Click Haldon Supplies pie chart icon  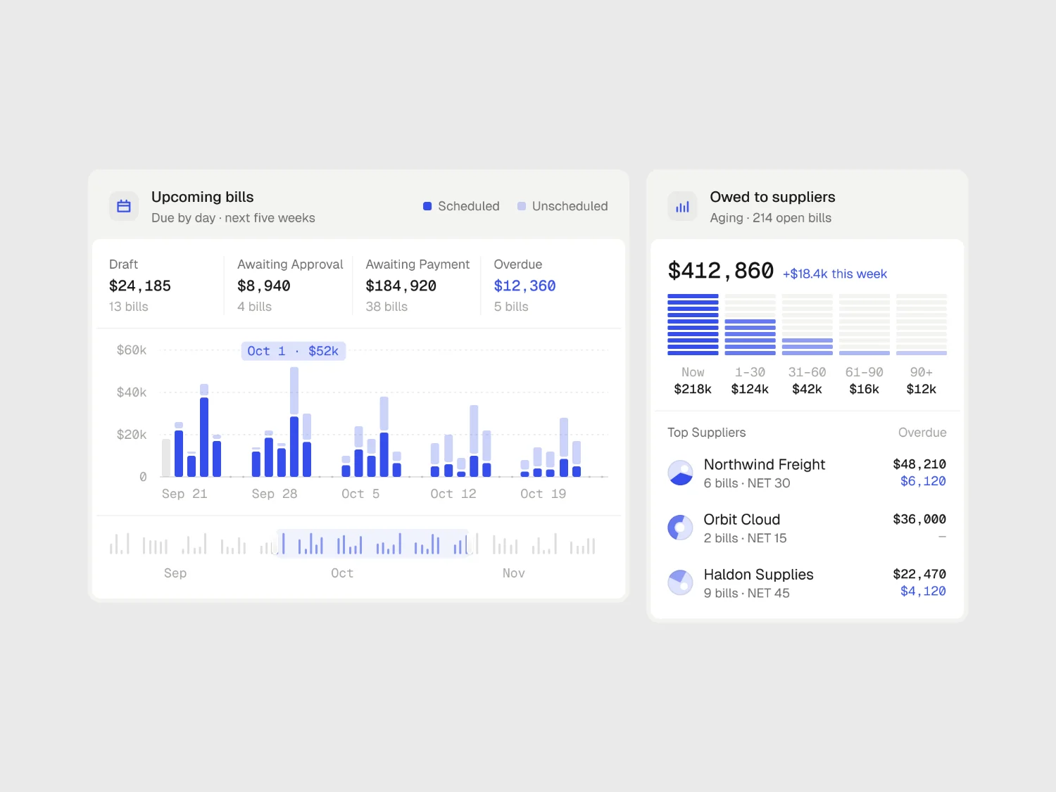point(680,582)
